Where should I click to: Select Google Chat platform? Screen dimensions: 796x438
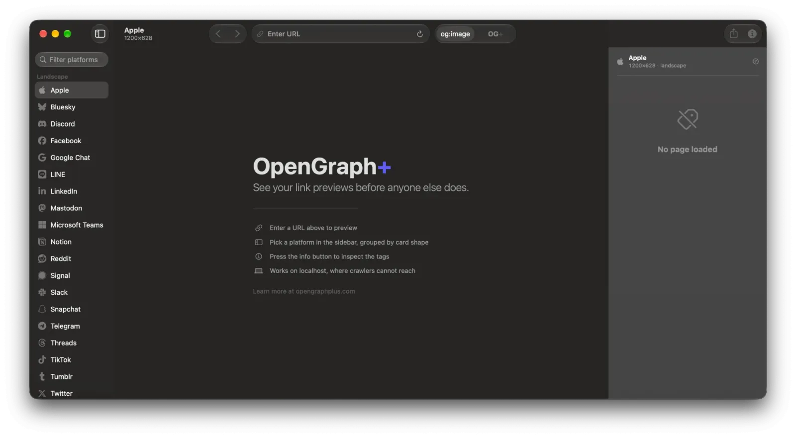(72, 158)
